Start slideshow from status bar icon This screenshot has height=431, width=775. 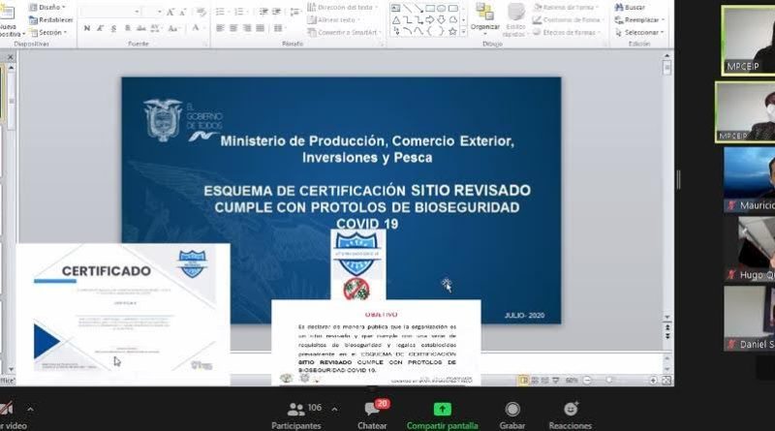pos(555,380)
